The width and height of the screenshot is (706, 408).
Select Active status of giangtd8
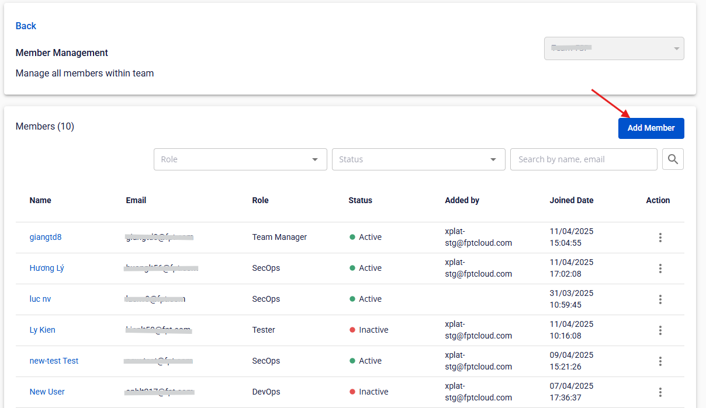click(365, 237)
